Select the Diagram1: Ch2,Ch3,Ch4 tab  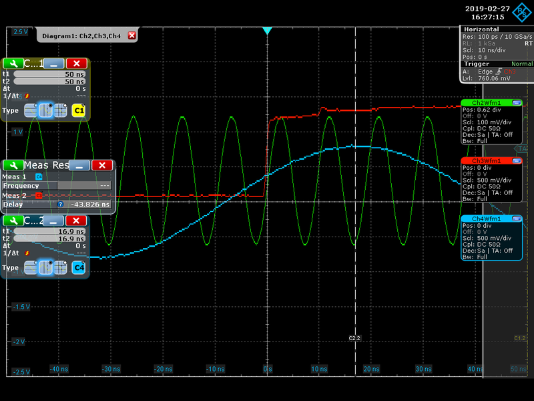point(81,35)
